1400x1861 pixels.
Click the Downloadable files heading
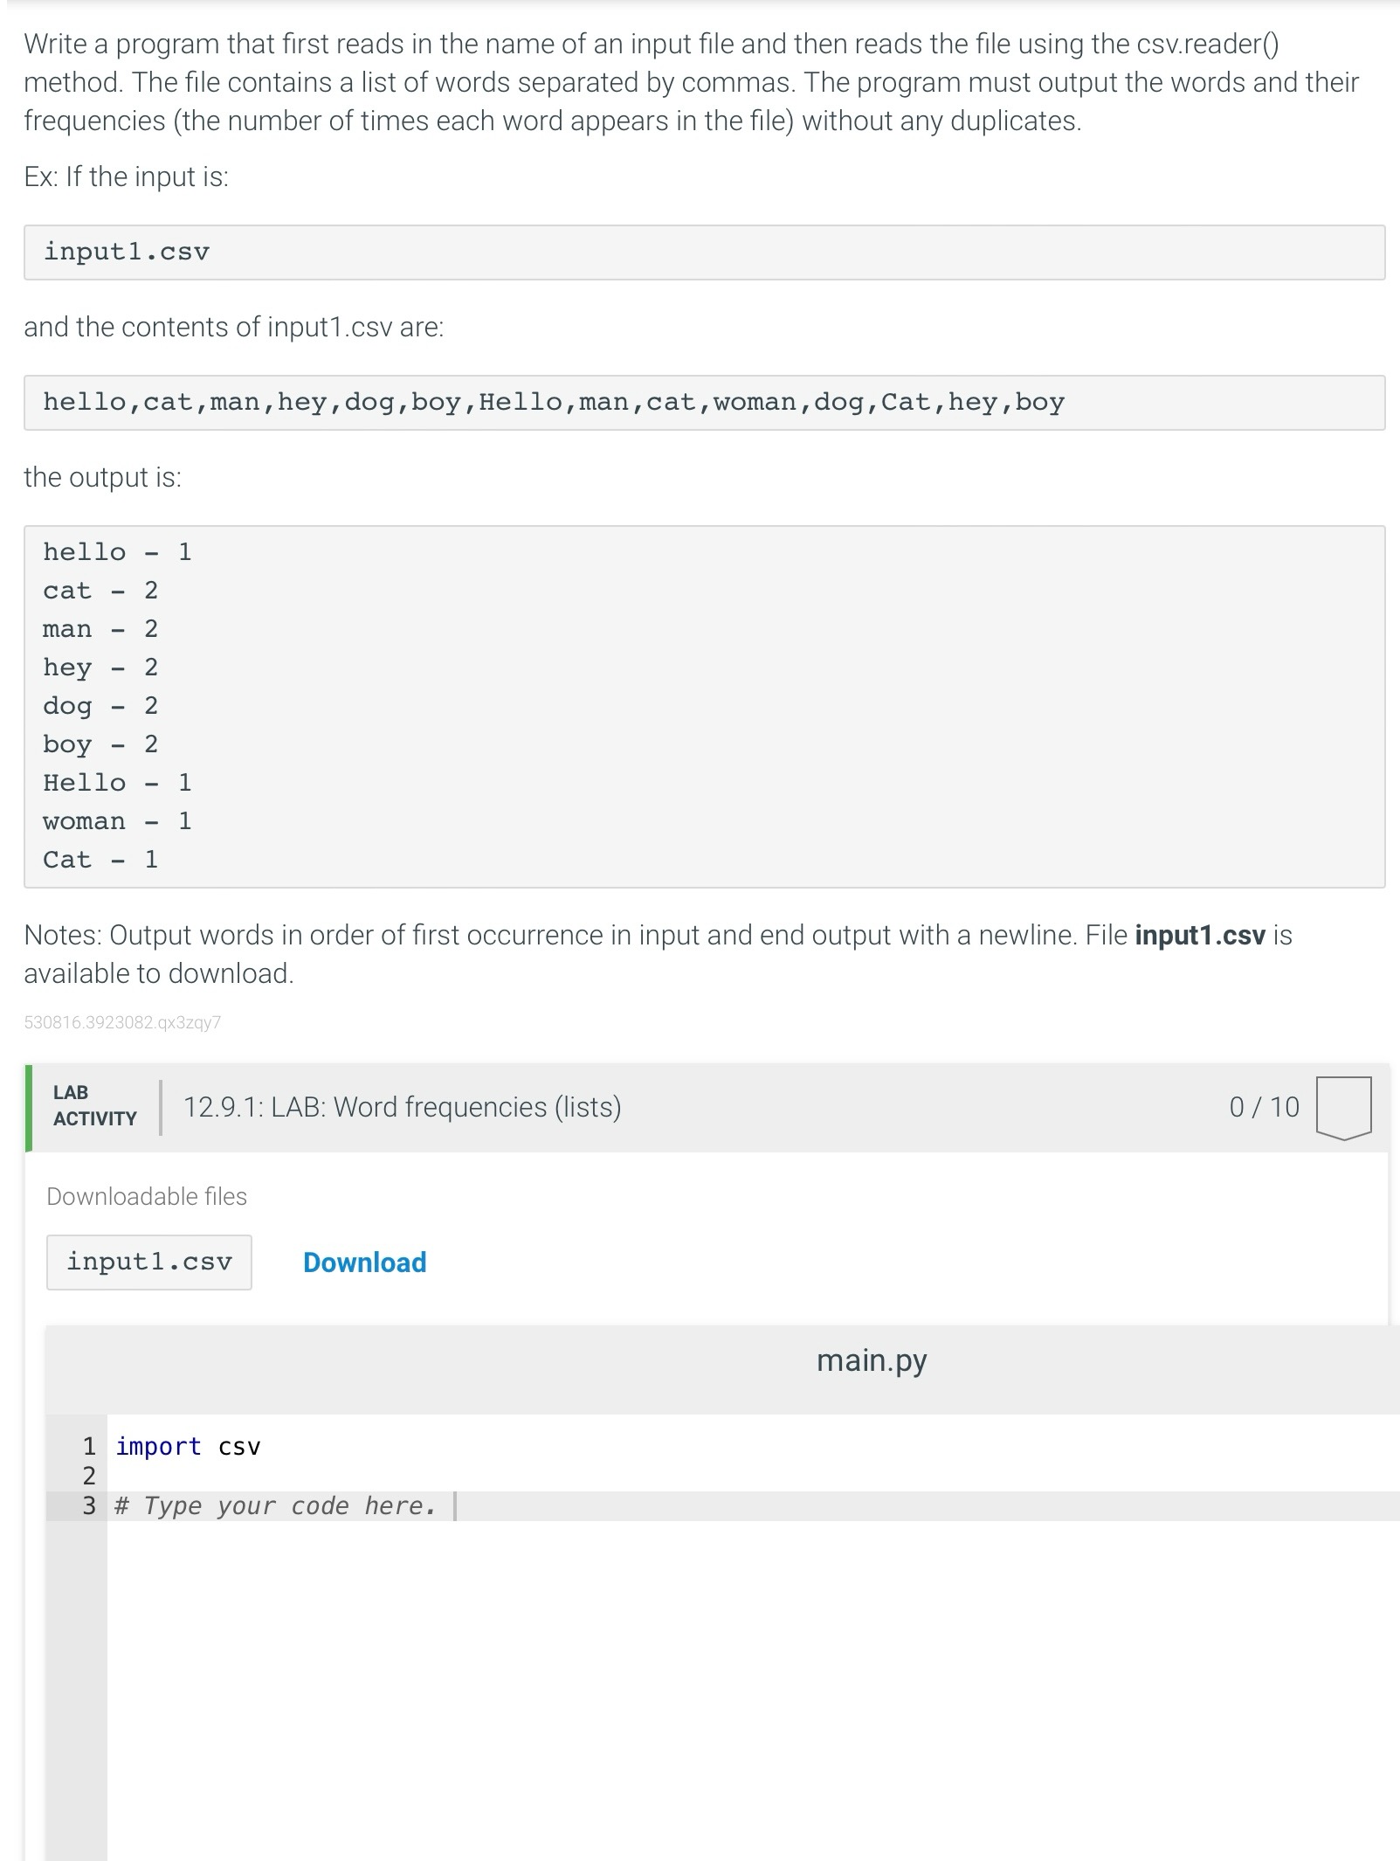146,1196
